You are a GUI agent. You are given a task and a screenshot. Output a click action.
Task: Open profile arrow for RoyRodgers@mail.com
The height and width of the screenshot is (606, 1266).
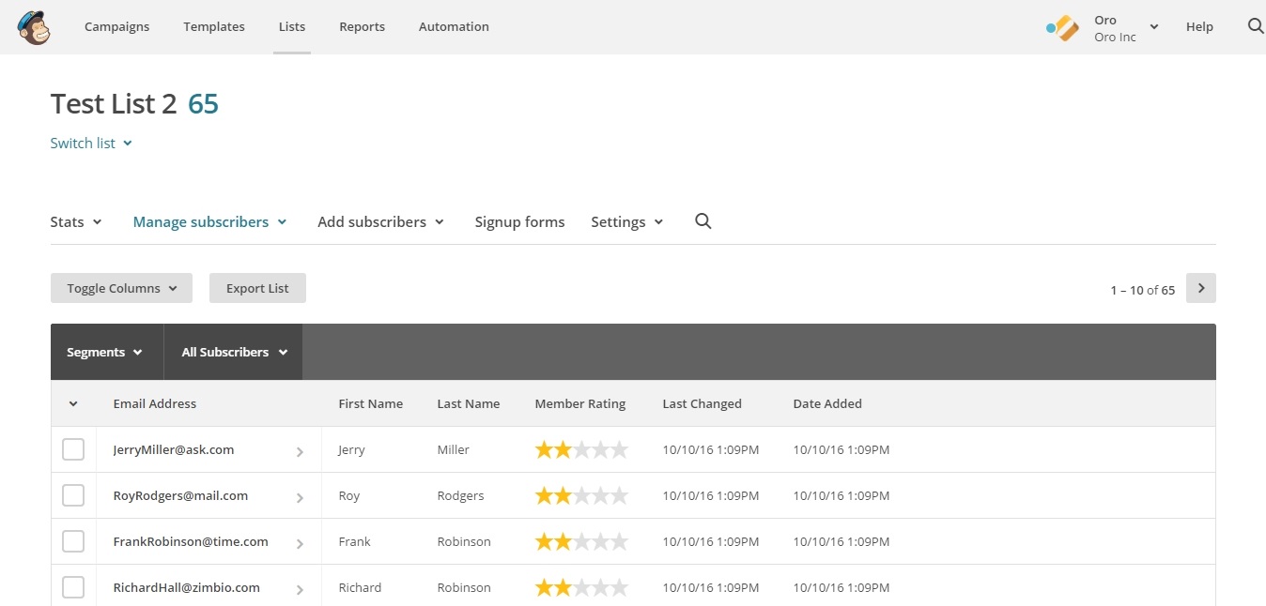300,497
